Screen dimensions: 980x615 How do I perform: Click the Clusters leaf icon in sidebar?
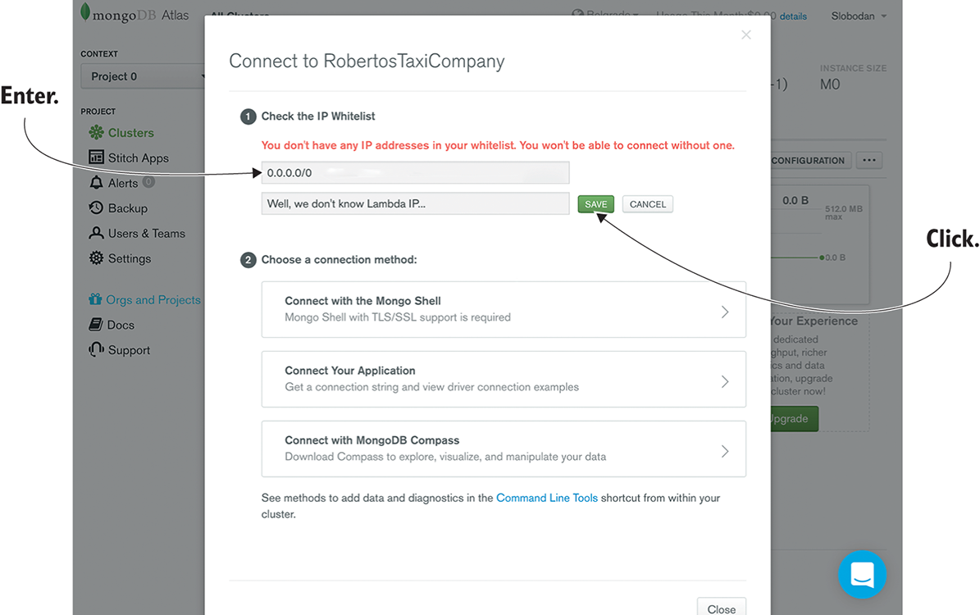point(96,133)
